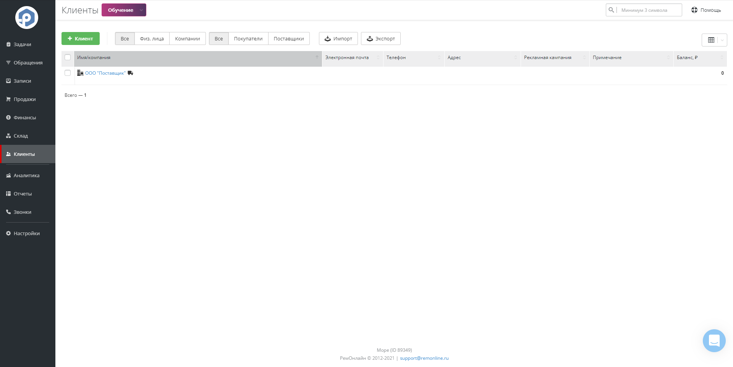Sort by Телефон column
Viewport: 733px width, 367px height.
click(414, 59)
